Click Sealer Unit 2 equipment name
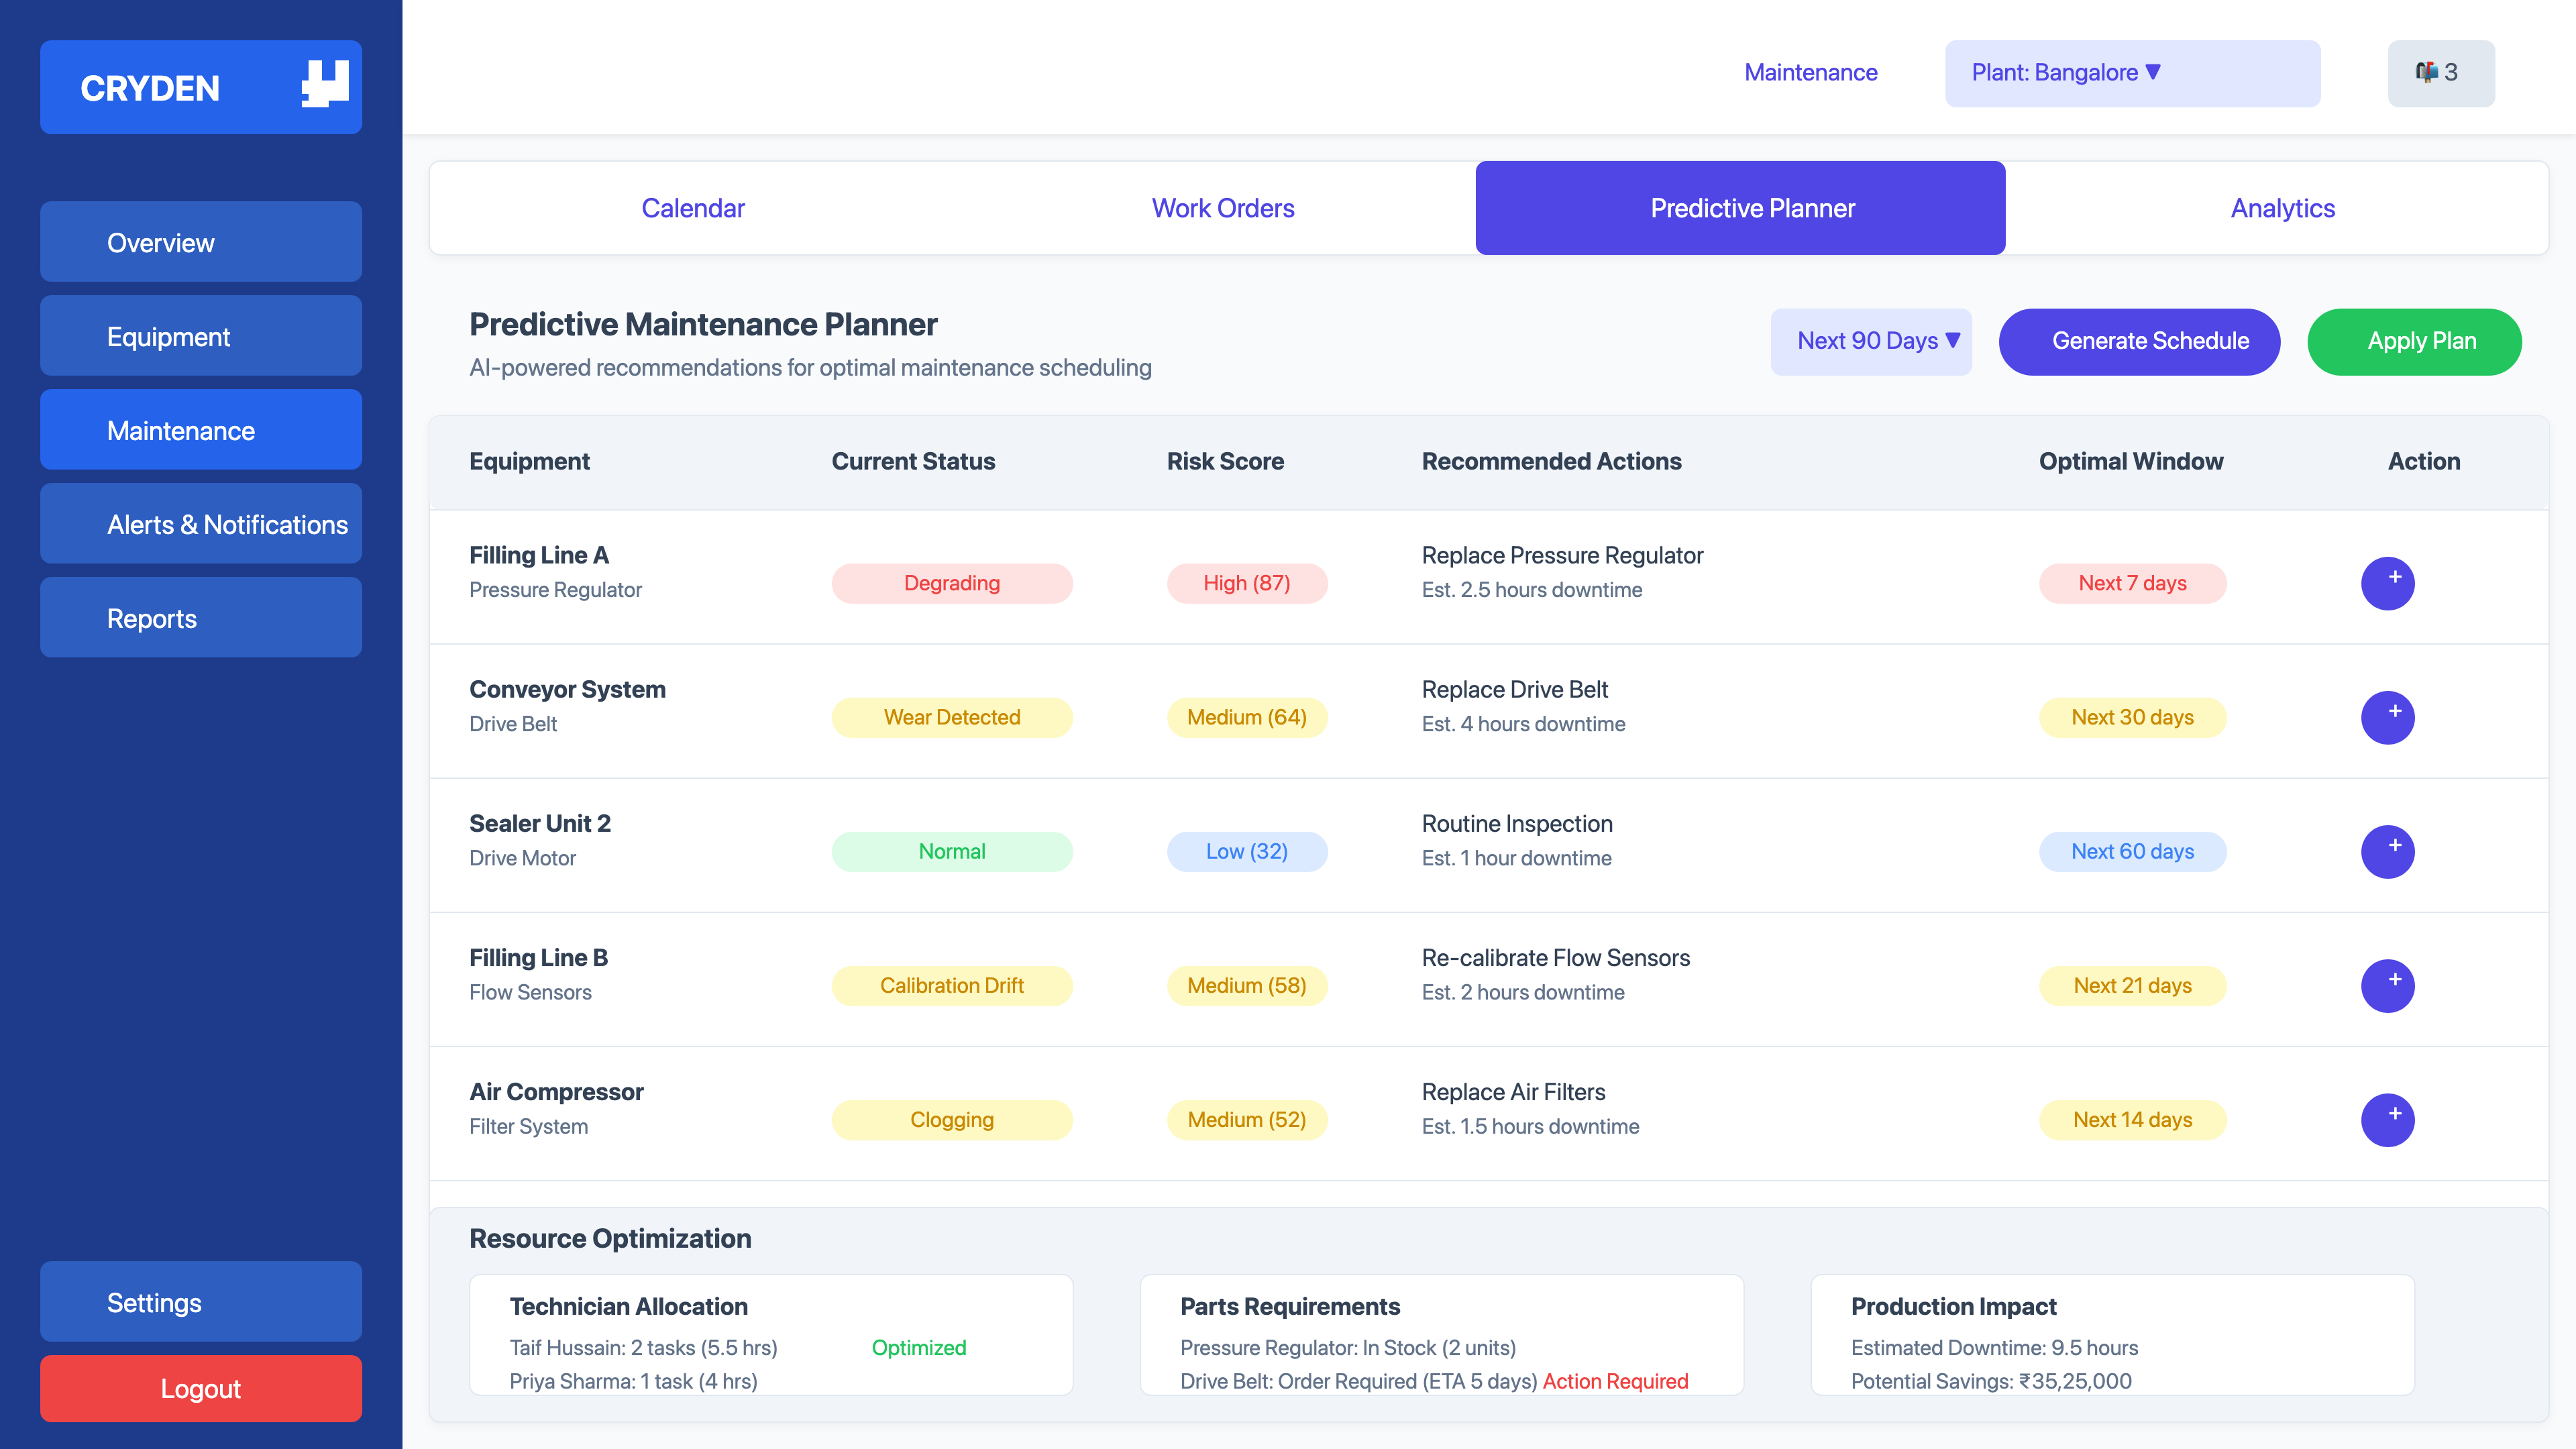Image resolution: width=2576 pixels, height=1449 pixels. pos(540,823)
